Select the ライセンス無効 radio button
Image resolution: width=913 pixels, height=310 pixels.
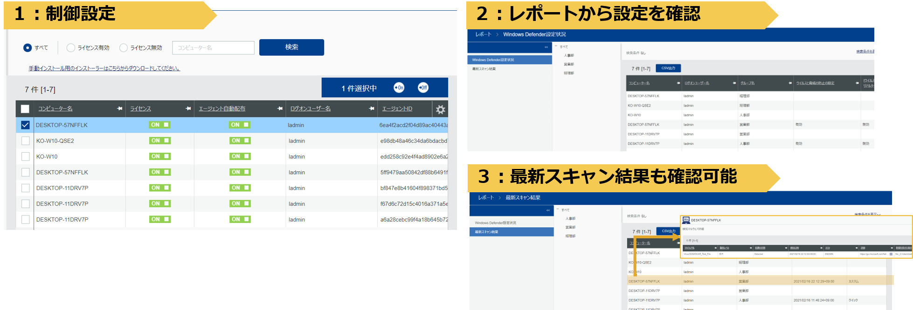(124, 47)
